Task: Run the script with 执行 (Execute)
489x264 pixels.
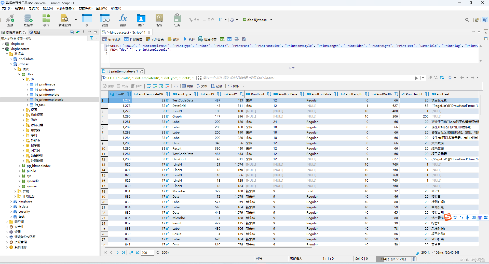Action: [x=189, y=39]
